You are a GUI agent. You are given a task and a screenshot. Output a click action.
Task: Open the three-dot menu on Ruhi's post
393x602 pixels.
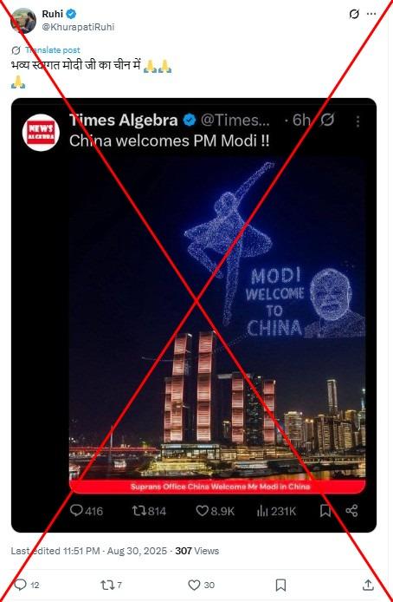point(371,14)
